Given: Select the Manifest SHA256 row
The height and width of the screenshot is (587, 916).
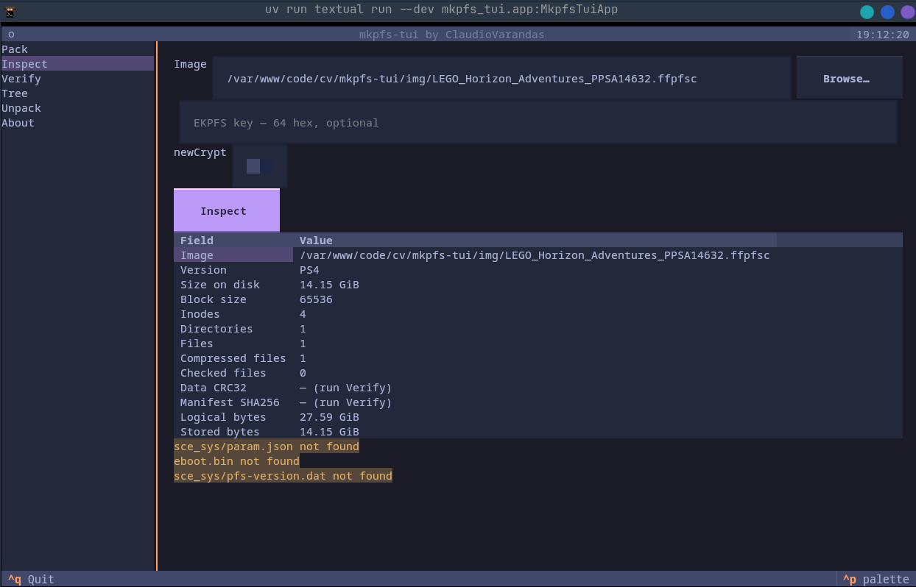Looking at the screenshot, I should pyautogui.click(x=538, y=402).
